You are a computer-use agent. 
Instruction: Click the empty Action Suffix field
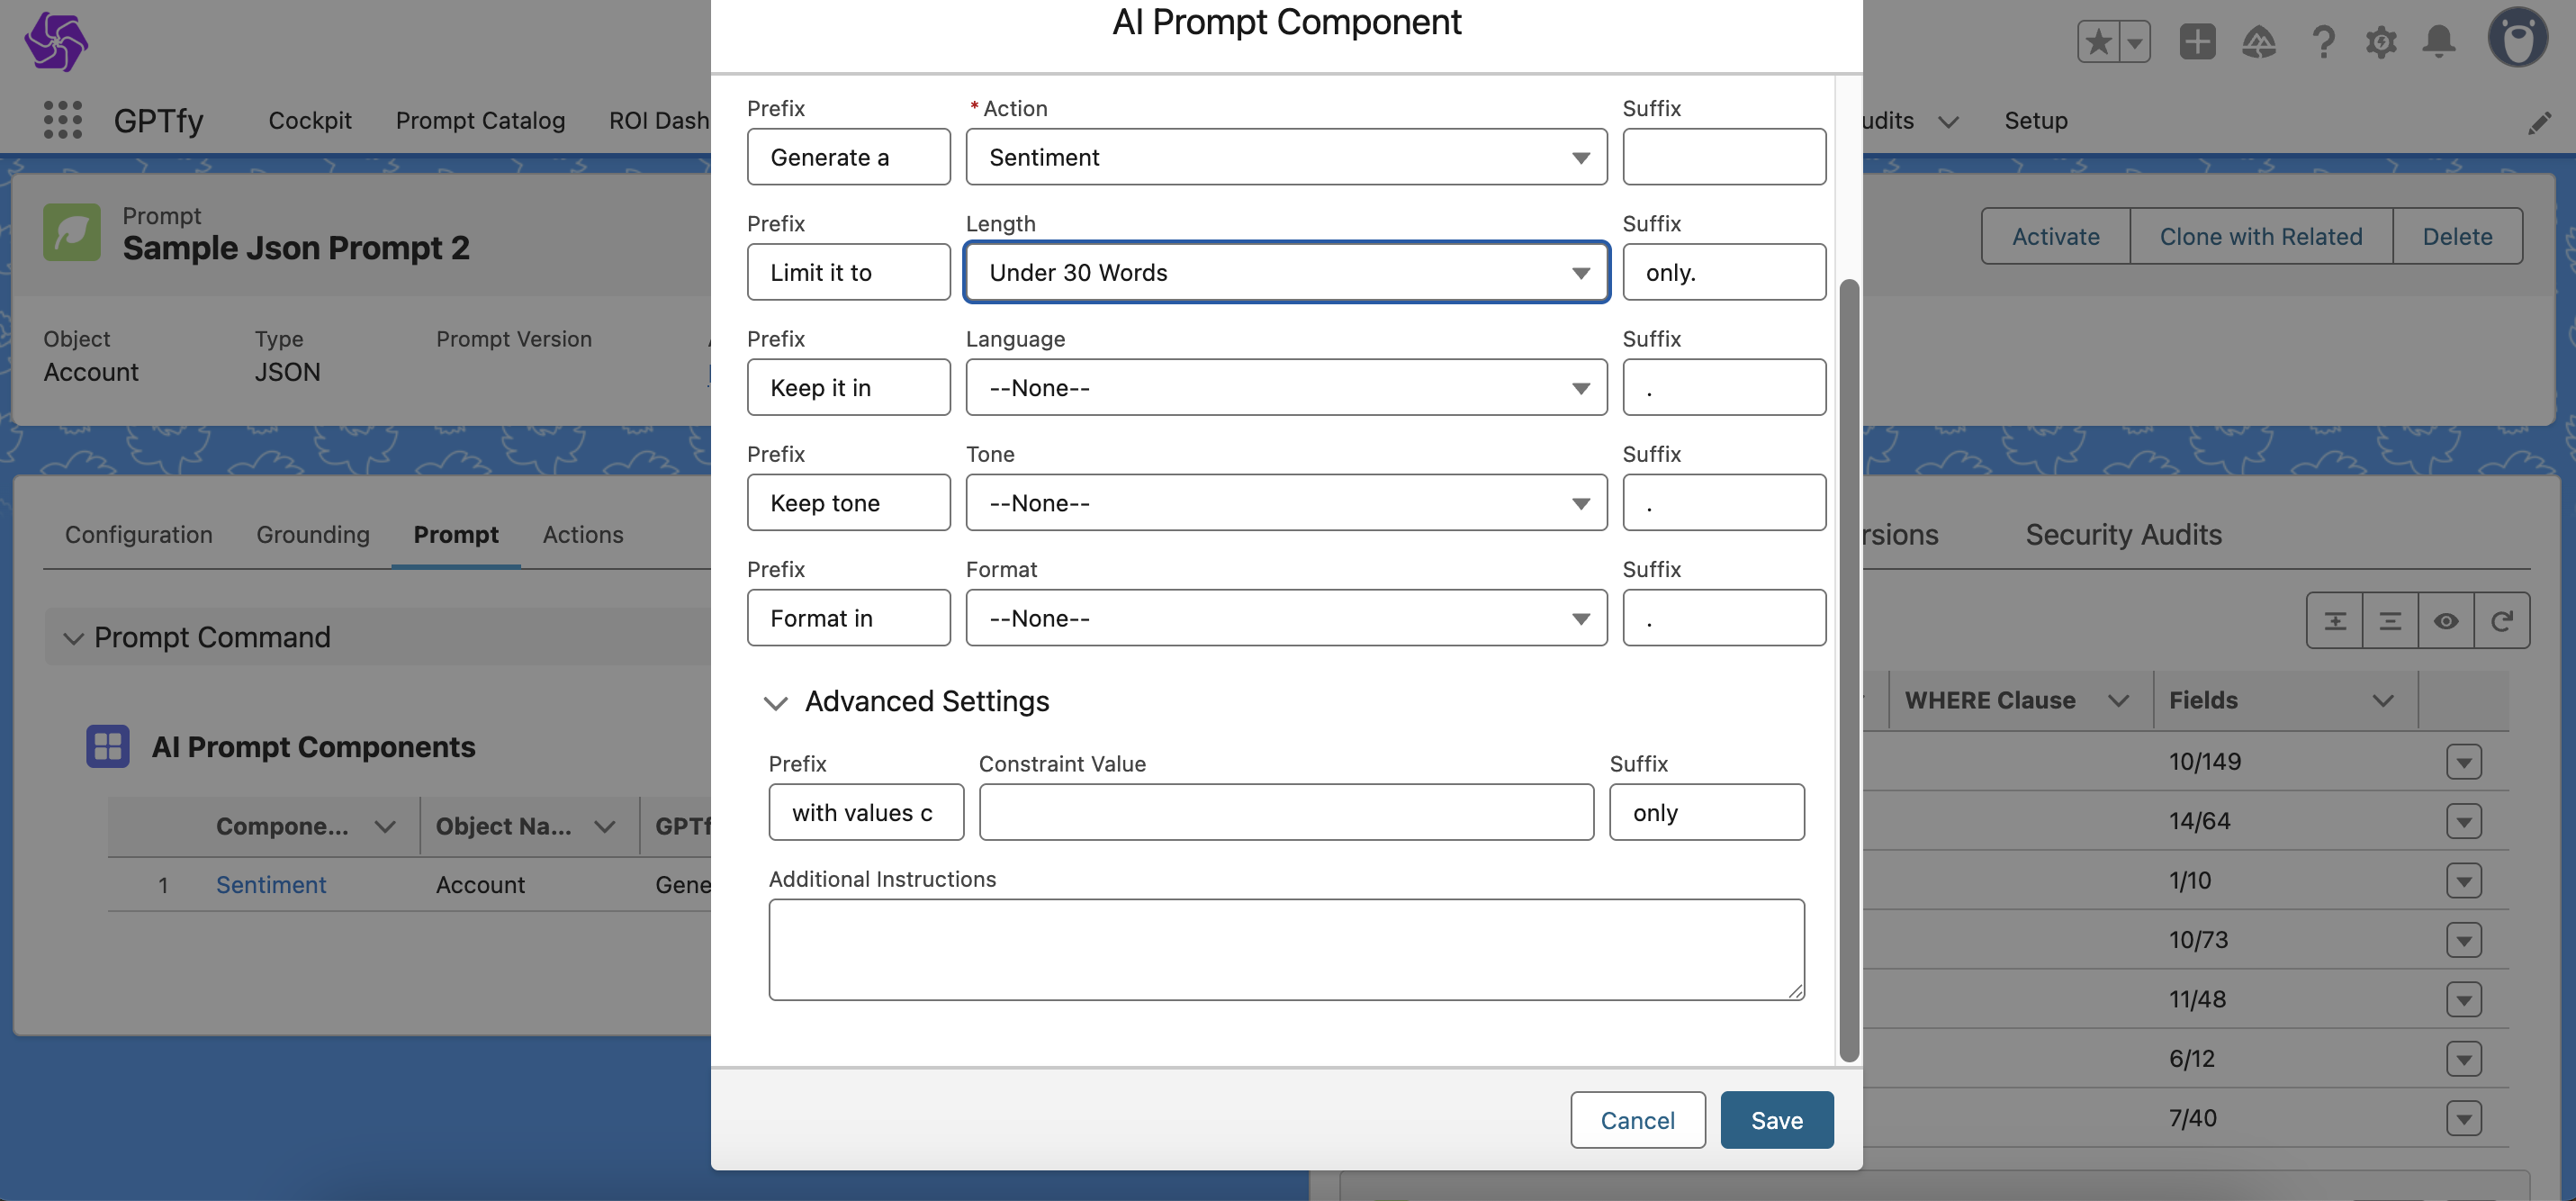(x=1724, y=157)
